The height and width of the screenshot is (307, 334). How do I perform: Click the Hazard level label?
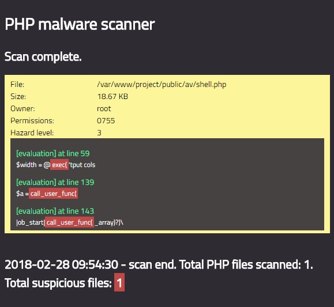pyautogui.click(x=32, y=132)
